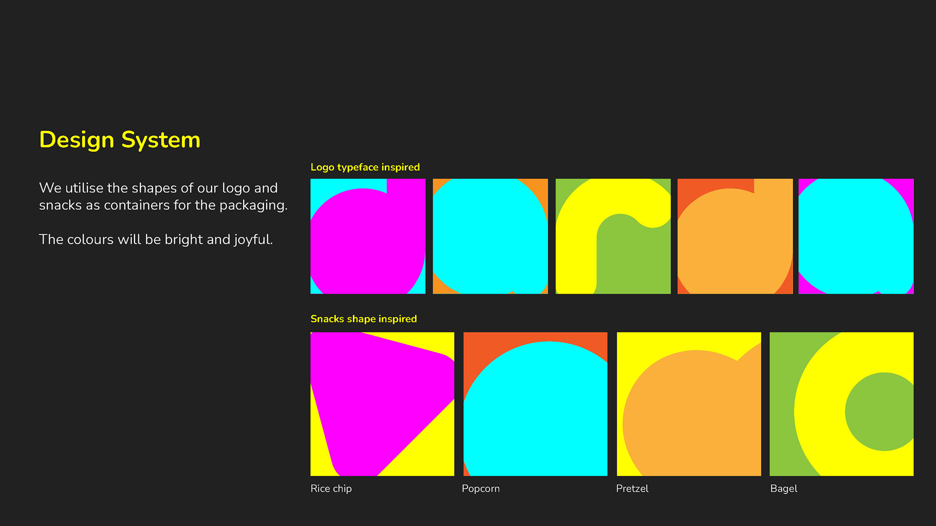
Task: Click the 'Pretzel' caption
Action: coord(632,488)
